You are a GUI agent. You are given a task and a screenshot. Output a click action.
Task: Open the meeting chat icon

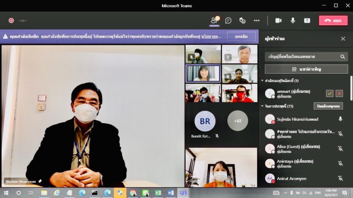pos(228,20)
